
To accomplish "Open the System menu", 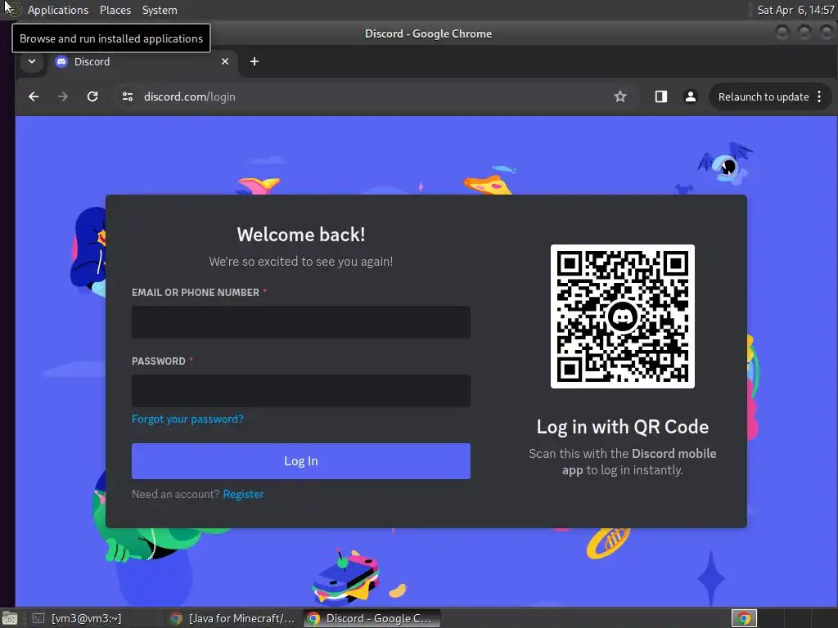I will tap(160, 10).
